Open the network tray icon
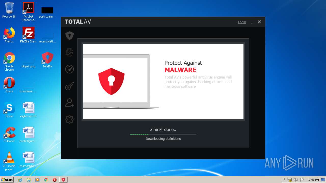The height and width of the screenshot is (183, 326). pos(290,180)
